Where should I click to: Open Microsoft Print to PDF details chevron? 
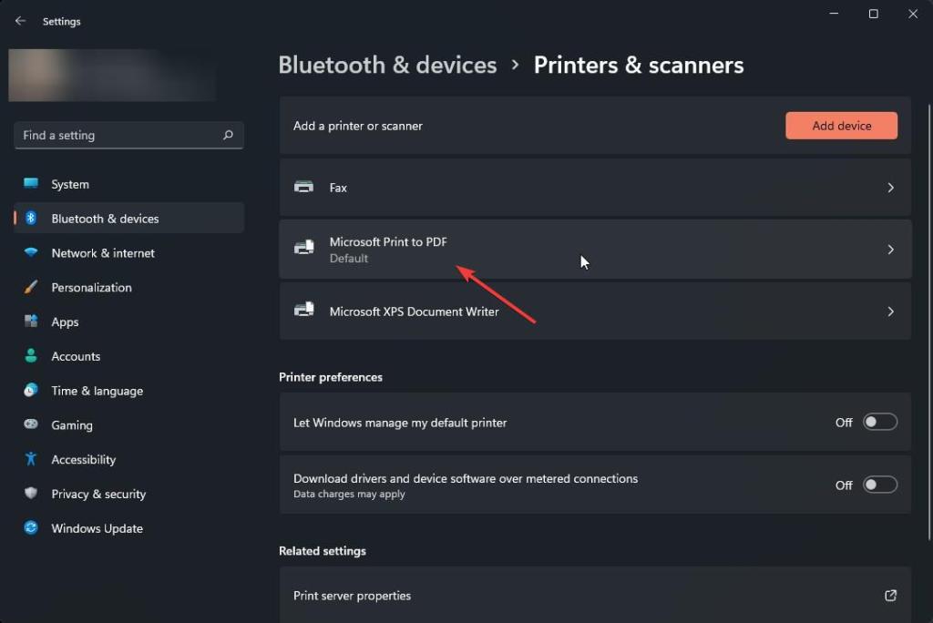click(890, 250)
